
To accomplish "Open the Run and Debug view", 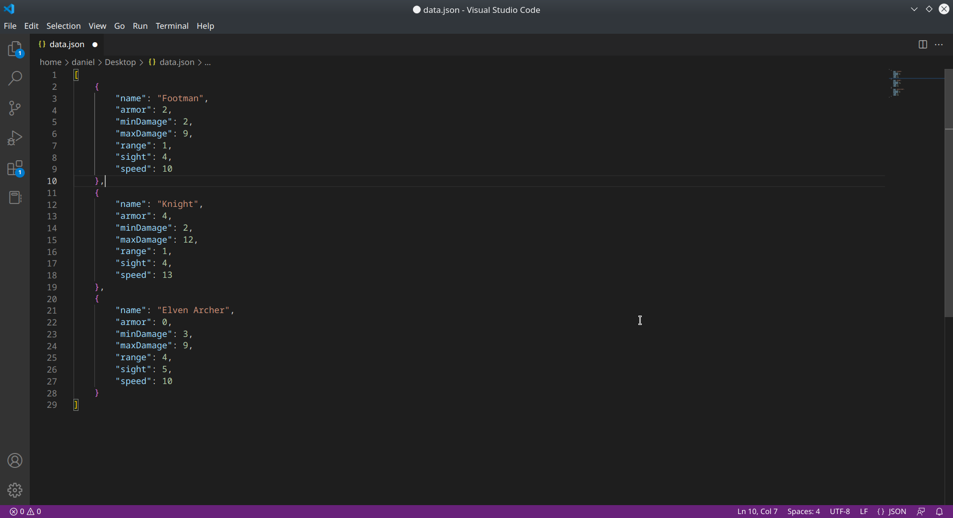I will [15, 138].
